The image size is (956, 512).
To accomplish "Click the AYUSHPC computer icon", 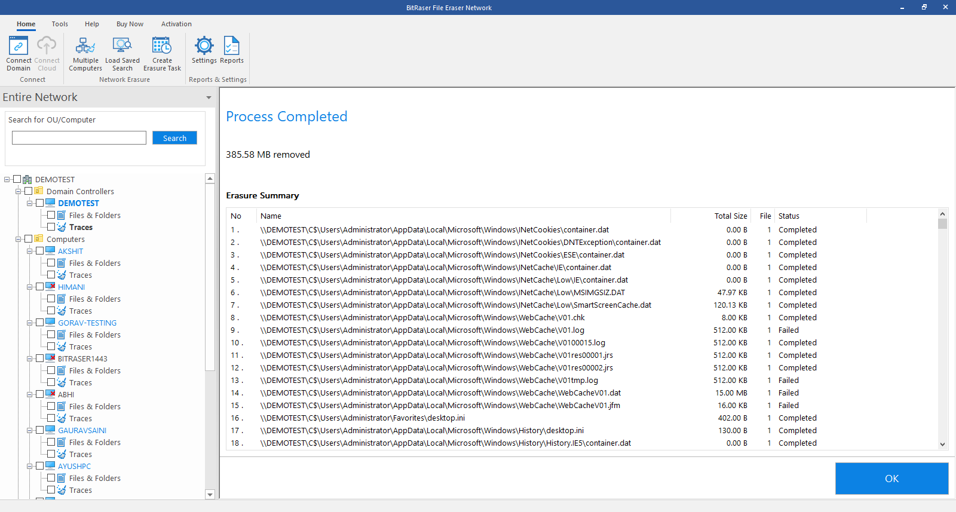I will pos(50,466).
